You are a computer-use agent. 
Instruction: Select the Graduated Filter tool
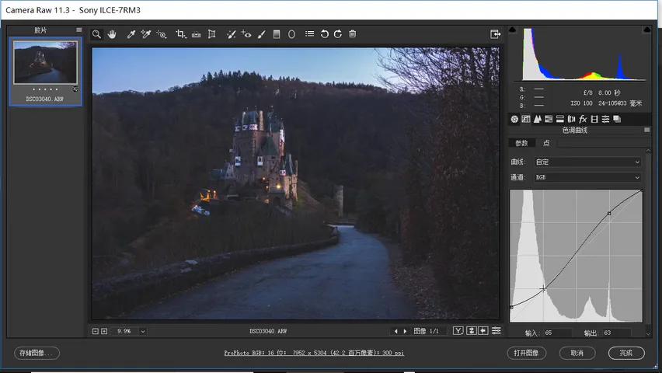(x=277, y=34)
